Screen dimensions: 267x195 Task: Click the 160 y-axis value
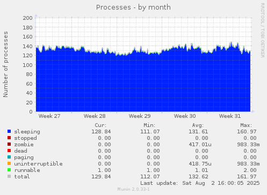pyautogui.click(x=27, y=37)
